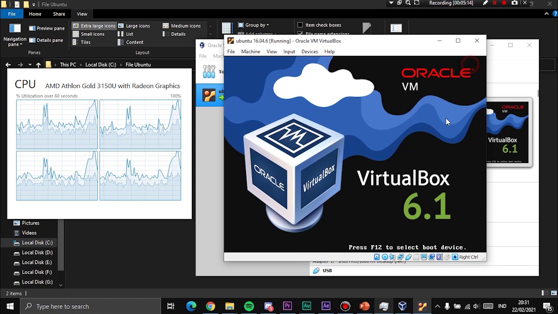
Task: Toggle the Details pane
Action: (46, 40)
